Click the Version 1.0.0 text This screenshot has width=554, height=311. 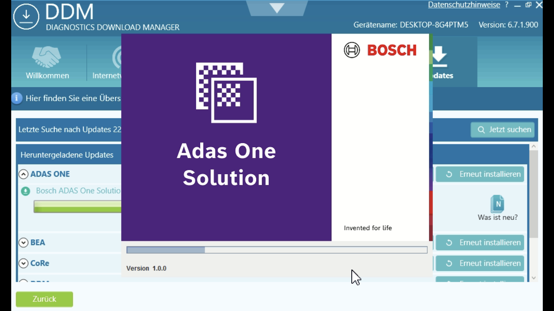coord(146,268)
